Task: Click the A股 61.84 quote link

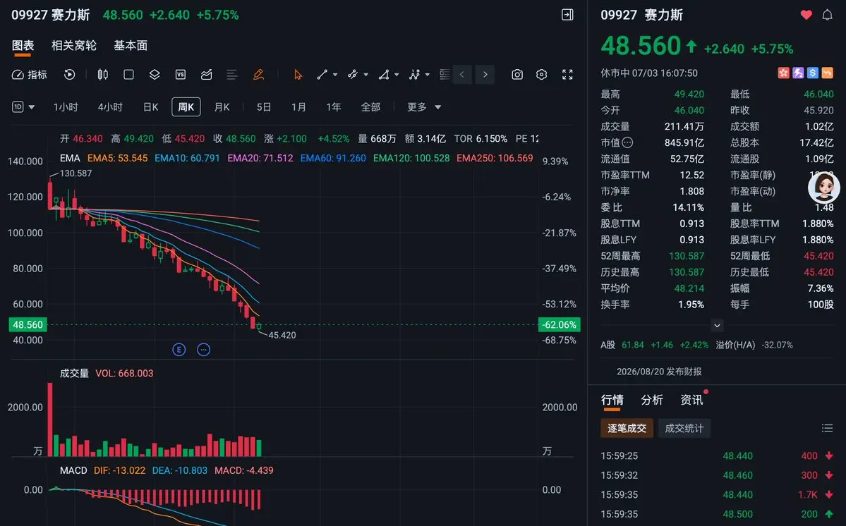Action: click(x=655, y=344)
